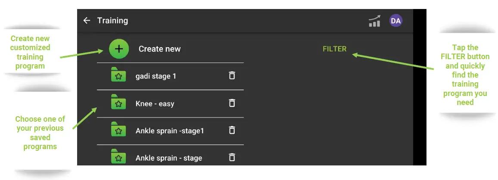Open the gadi stage 1 program
This screenshot has width=498, height=180.
[x=156, y=76]
